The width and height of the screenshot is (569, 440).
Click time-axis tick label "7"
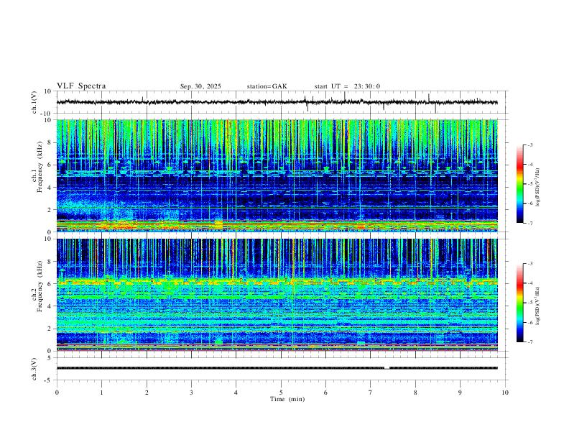[x=371, y=393]
